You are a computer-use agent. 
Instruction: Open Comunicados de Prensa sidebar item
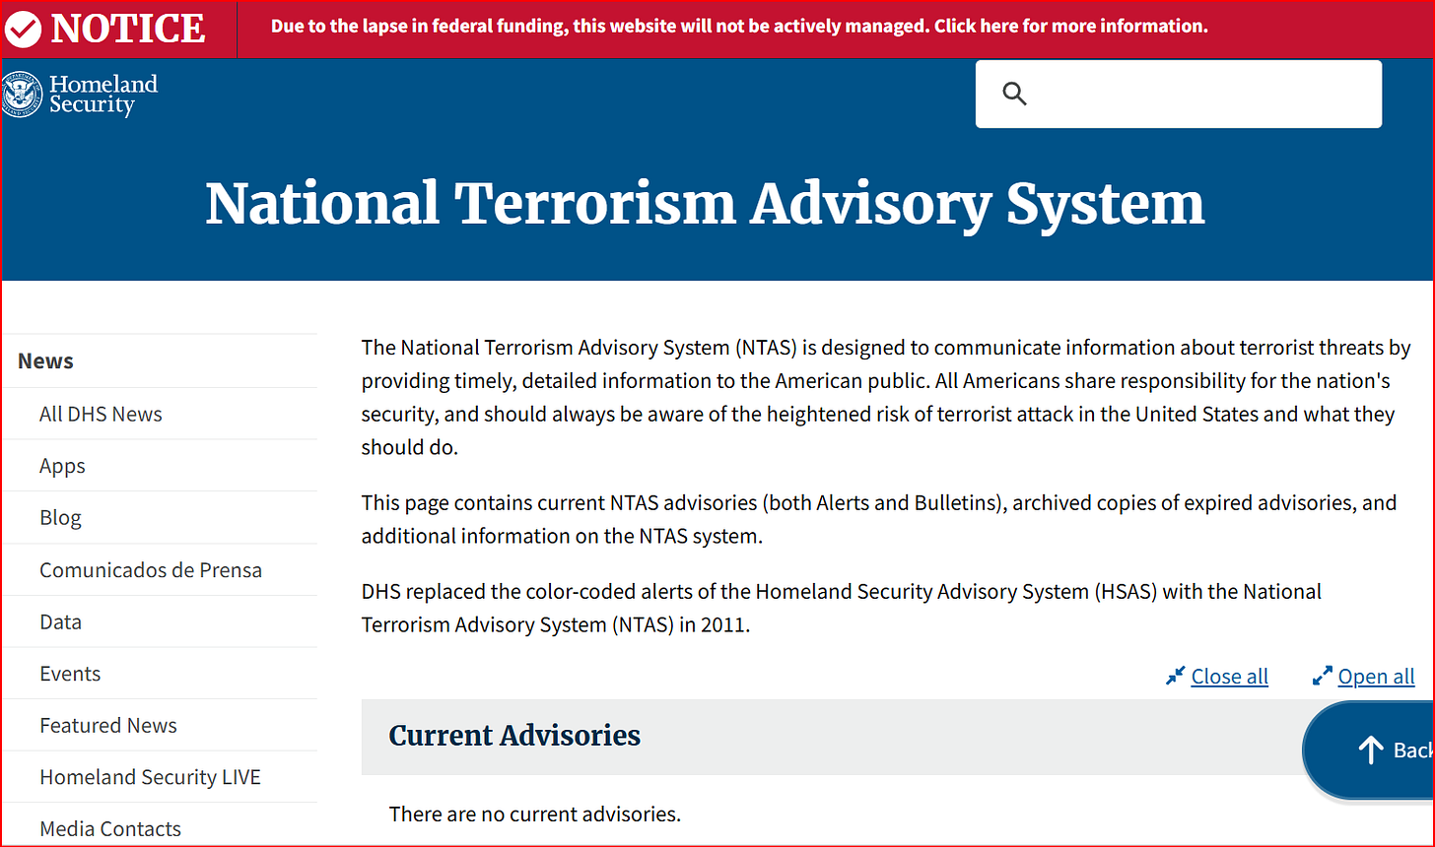[x=151, y=570]
